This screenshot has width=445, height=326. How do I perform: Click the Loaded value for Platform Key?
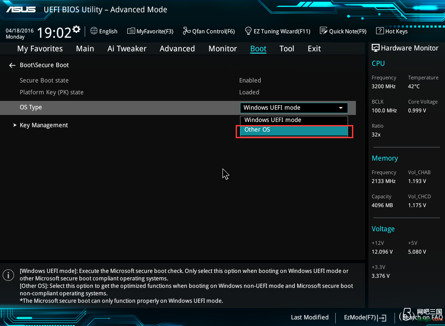coord(249,92)
